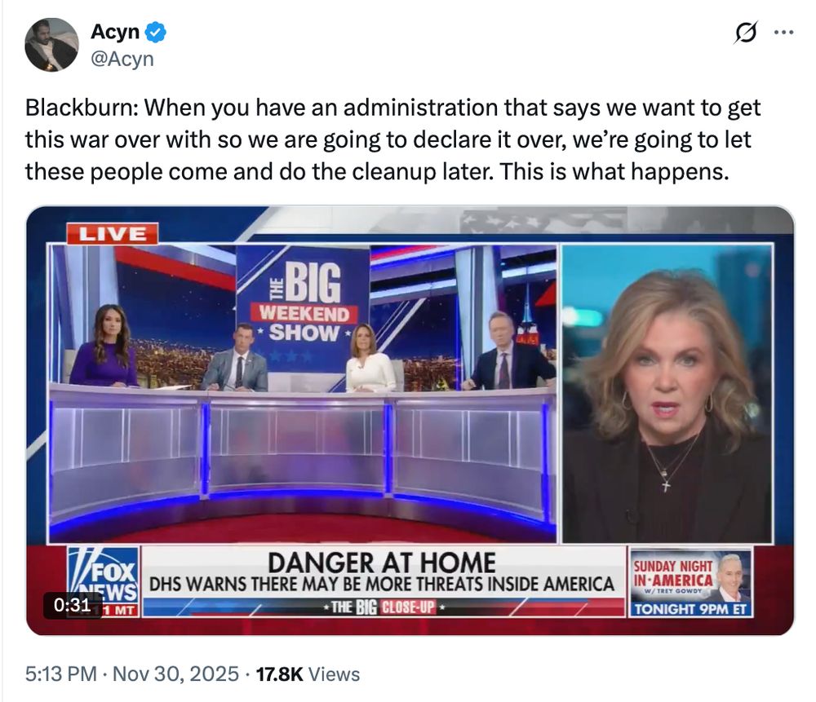Click the studio panel desk view

[x=303, y=394]
